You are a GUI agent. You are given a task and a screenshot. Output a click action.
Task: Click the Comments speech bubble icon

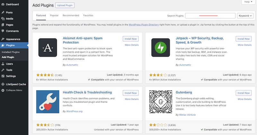click(3, 31)
